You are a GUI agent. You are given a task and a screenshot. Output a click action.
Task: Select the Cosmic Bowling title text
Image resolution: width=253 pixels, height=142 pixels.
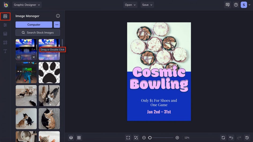click(x=159, y=79)
